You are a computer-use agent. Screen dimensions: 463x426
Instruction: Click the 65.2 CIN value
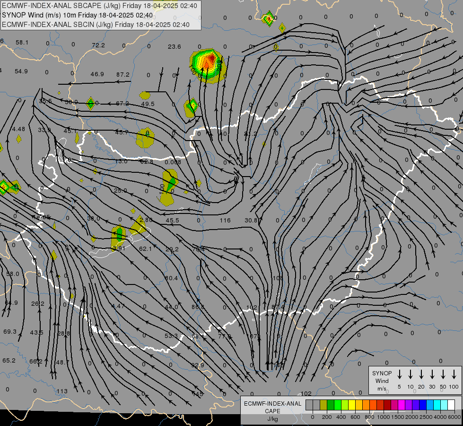[9, 361]
